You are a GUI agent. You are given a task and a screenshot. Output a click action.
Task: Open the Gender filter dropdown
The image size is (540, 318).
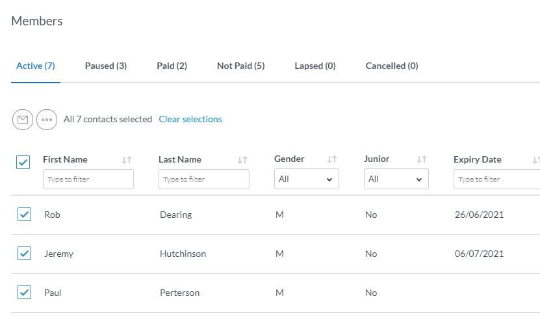[x=307, y=179]
